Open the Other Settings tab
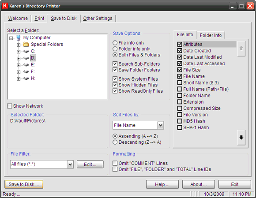Image resolution: width=256 pixels, height=198 pixels. click(98, 19)
